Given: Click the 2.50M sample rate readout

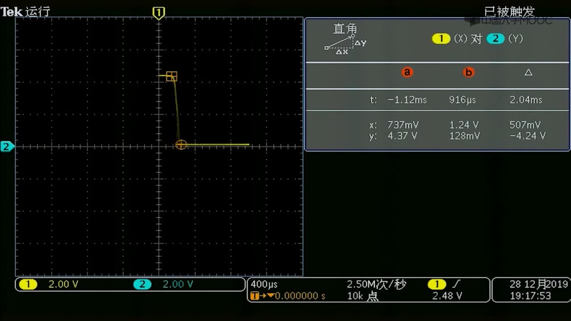Looking at the screenshot, I should [x=377, y=284].
